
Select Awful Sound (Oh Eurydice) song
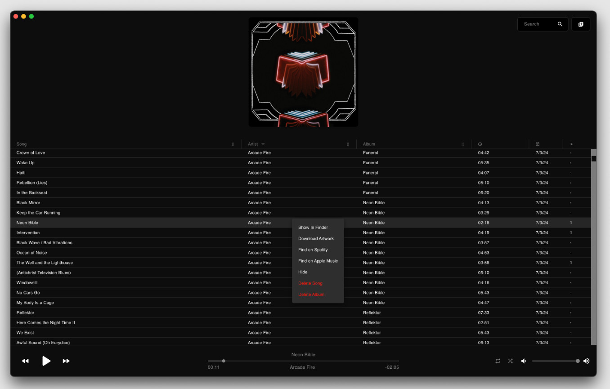click(x=301, y=342)
